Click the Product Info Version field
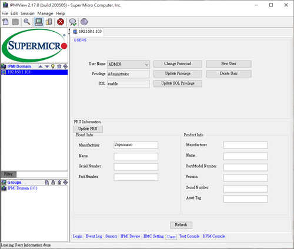Screen dimensions: 294x249 245,178
